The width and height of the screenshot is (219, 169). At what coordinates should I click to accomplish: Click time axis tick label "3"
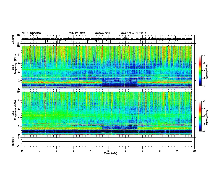pos(74,151)
